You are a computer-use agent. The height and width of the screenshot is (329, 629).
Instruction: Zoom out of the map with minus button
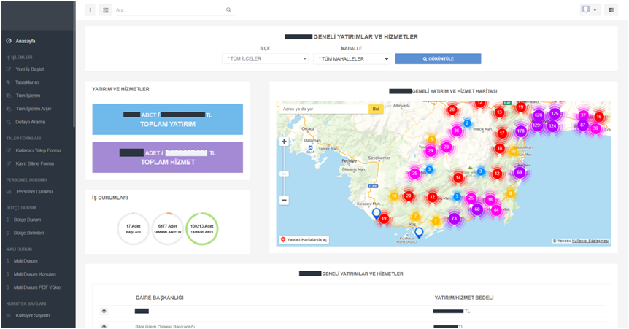pos(284,199)
